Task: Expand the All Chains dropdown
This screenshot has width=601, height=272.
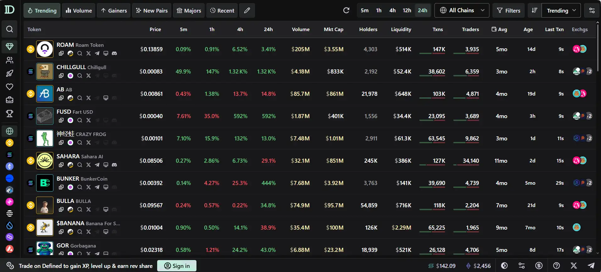Action: point(461,10)
